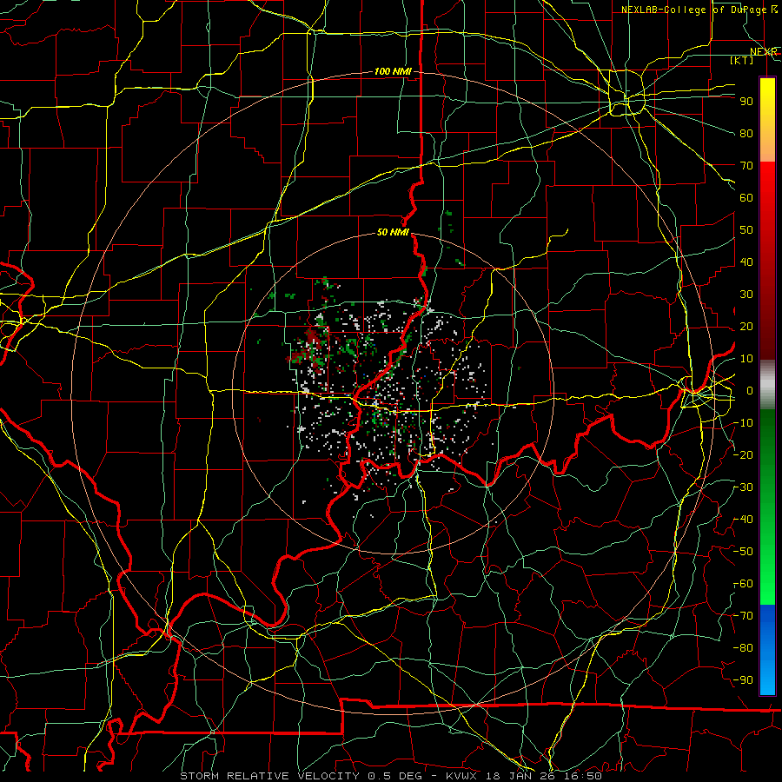The height and width of the screenshot is (782, 782).
Task: Click the red segment of velocity color bar
Action: [x=767, y=261]
